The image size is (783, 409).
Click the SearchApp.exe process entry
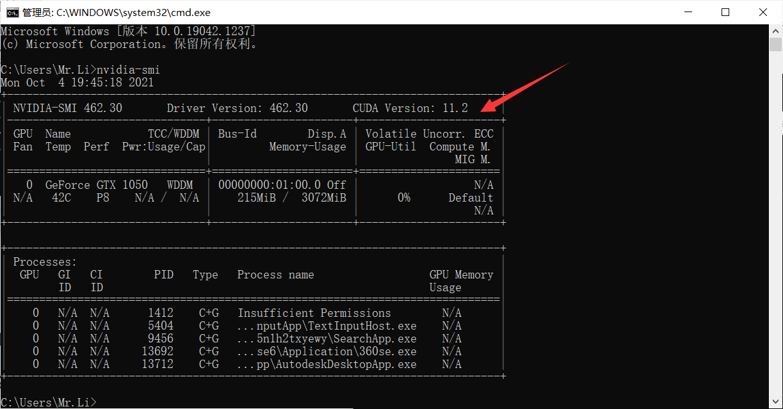coord(327,339)
